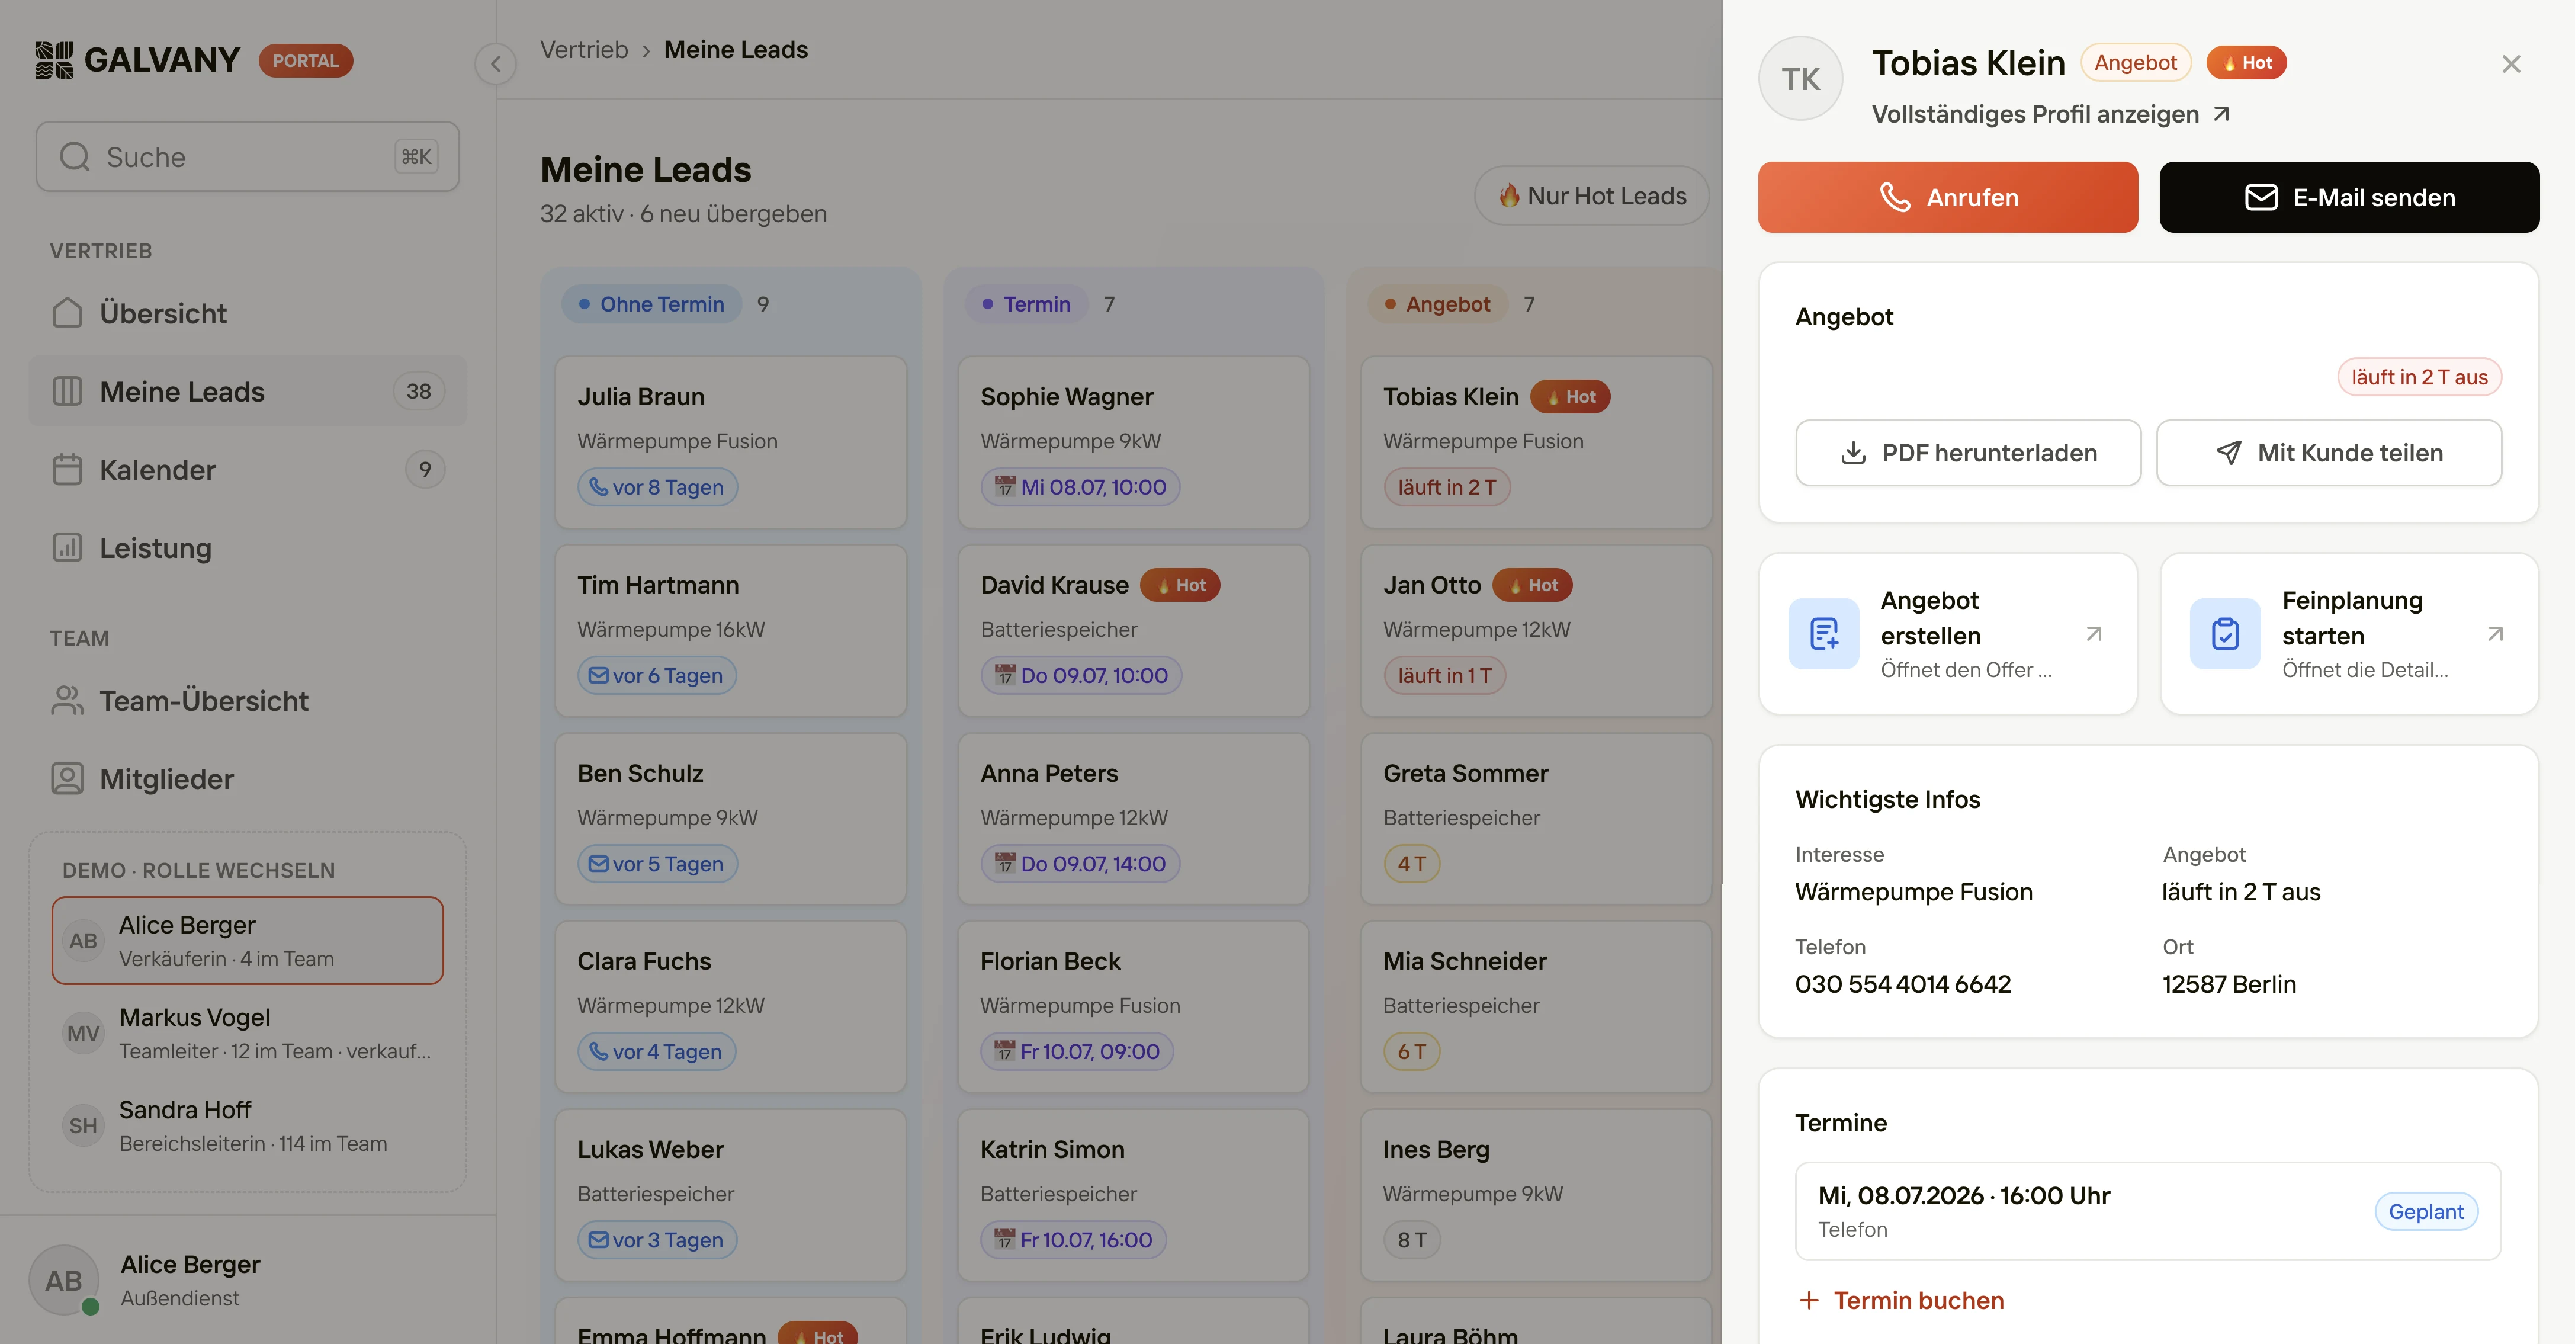The height and width of the screenshot is (1344, 2575).
Task: Close the Tobias Klein detail panel
Action: [x=2511, y=64]
